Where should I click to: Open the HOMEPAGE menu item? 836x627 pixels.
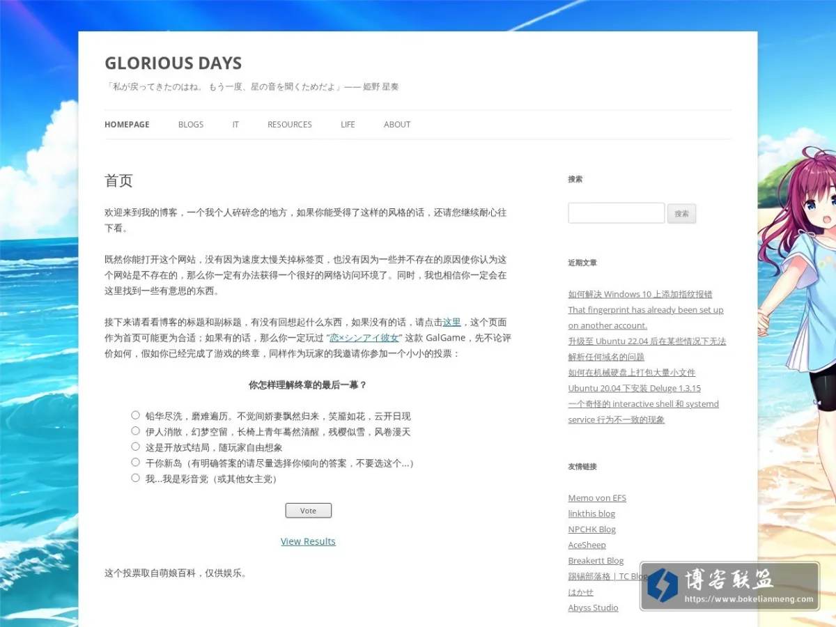pos(127,125)
